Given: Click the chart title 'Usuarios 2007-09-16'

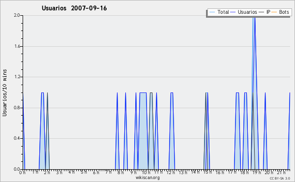Looking at the screenshot, I should pos(74,8).
